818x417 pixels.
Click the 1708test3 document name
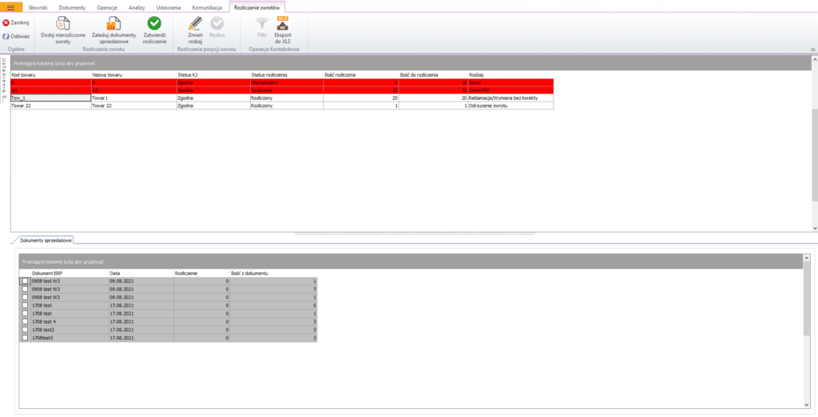(x=69, y=338)
